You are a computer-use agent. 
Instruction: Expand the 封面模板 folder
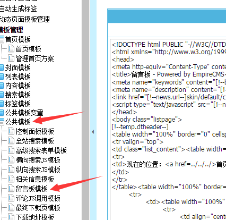coord(2,67)
